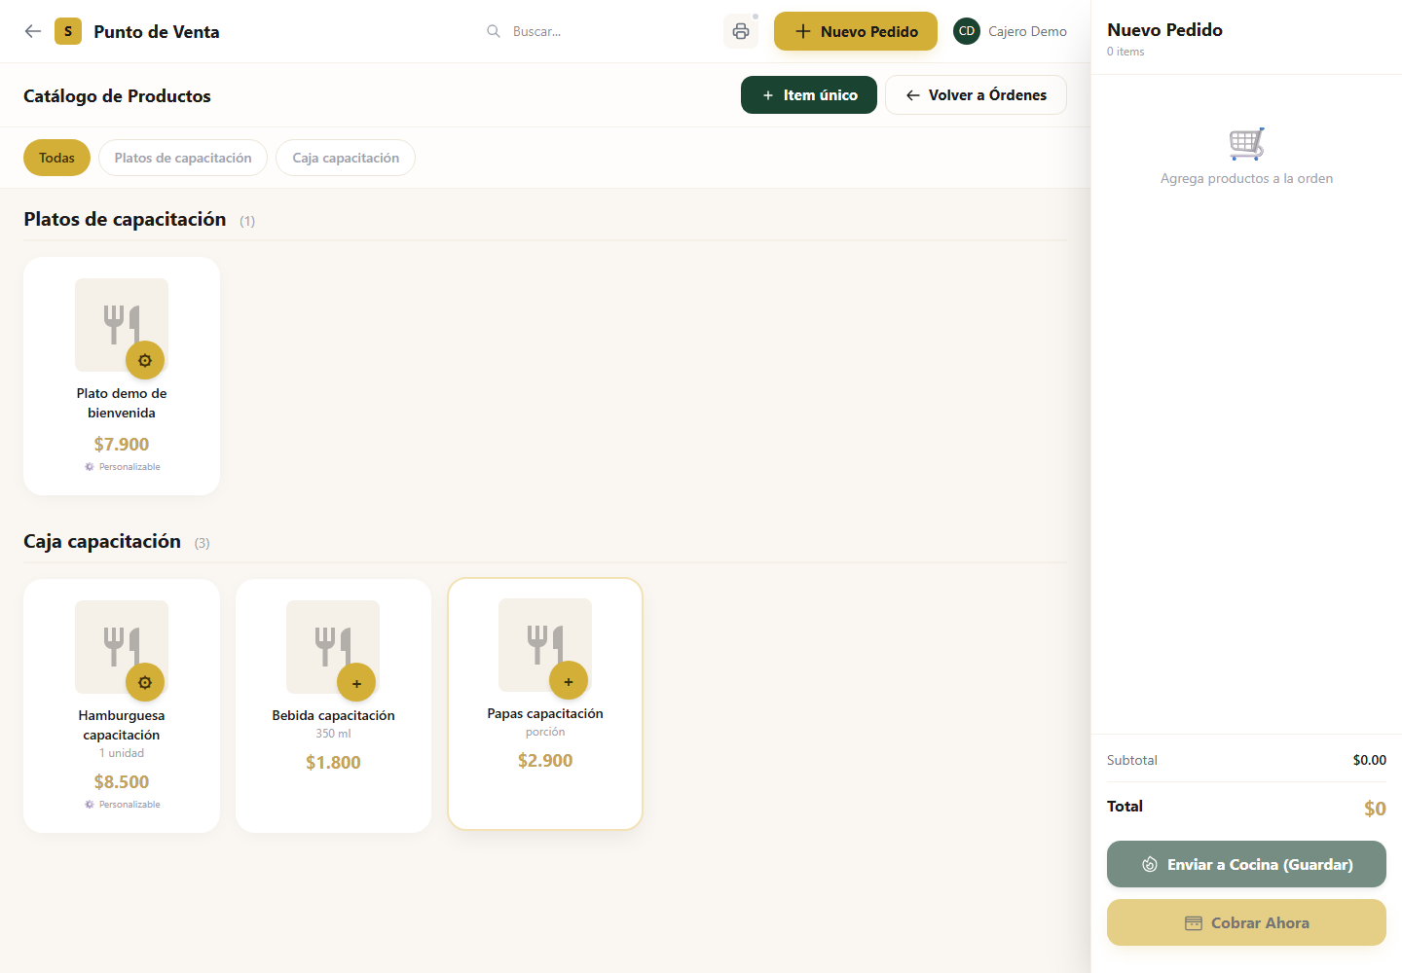Click Bebida capacitación image placeholder
The height and width of the screenshot is (973, 1402).
pos(333,647)
